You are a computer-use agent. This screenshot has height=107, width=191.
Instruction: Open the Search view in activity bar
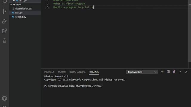pos(4,2)
